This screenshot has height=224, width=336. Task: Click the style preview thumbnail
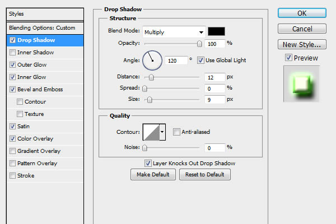point(301,83)
